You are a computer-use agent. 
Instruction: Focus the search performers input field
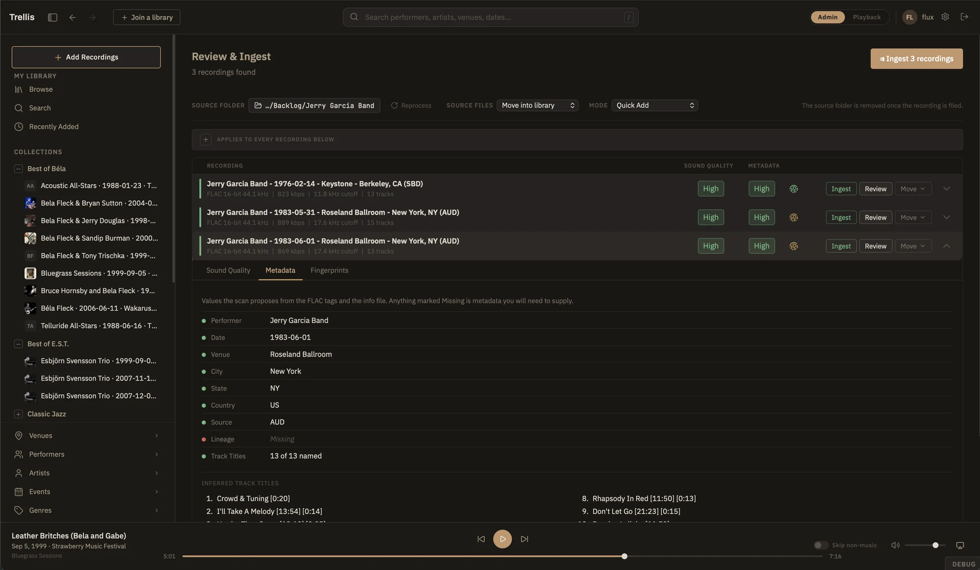[x=490, y=17]
